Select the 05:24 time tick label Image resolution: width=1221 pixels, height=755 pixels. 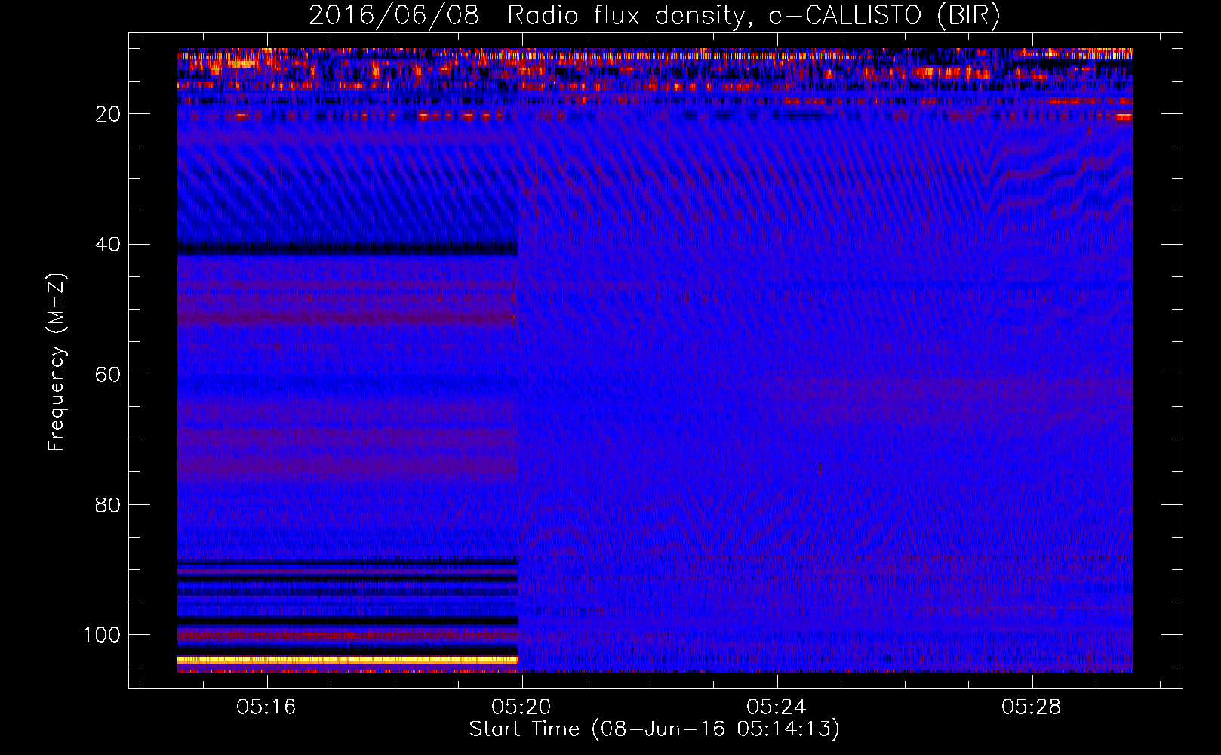pos(776,707)
